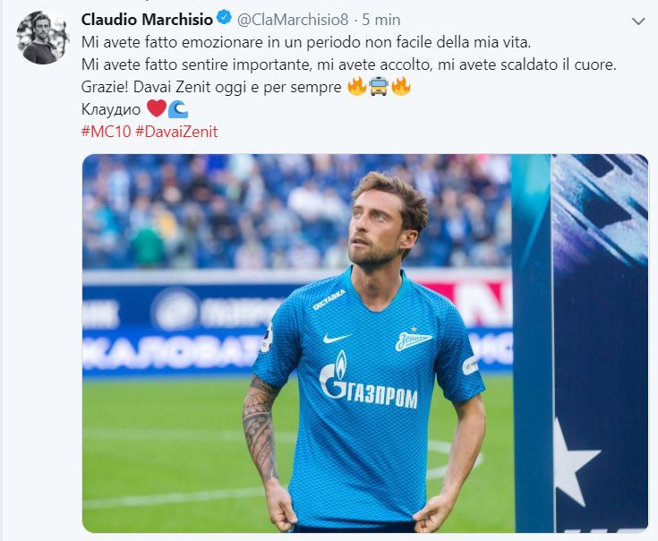The height and width of the screenshot is (541, 658).
Task: Open Claudio Marchisio's profile avatar
Action: click(42, 38)
